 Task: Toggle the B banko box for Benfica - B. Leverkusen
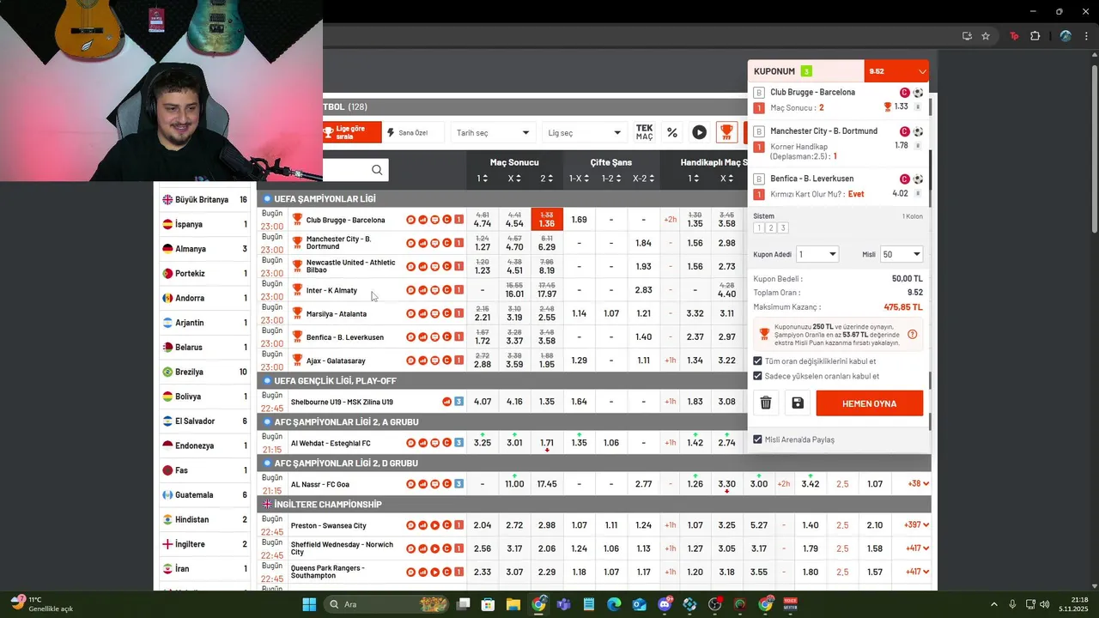click(x=759, y=179)
